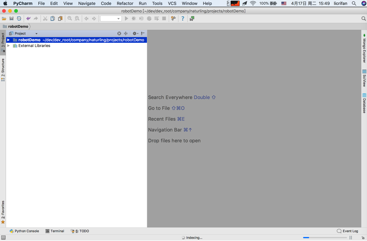Viewport: 367px width, 241px height.
Task: Click the Synchronize refresh icon
Action: point(19,19)
